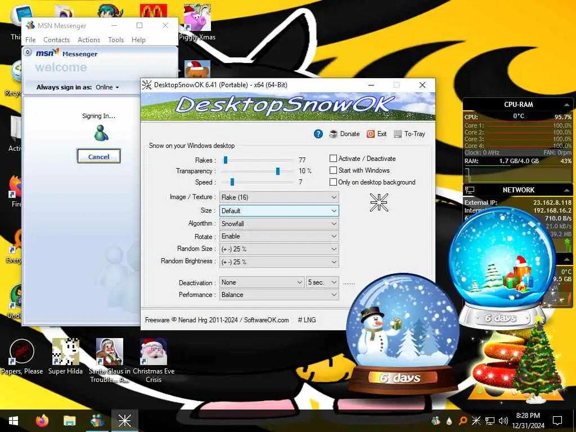Open the Size dropdown showing Default

pos(279,210)
